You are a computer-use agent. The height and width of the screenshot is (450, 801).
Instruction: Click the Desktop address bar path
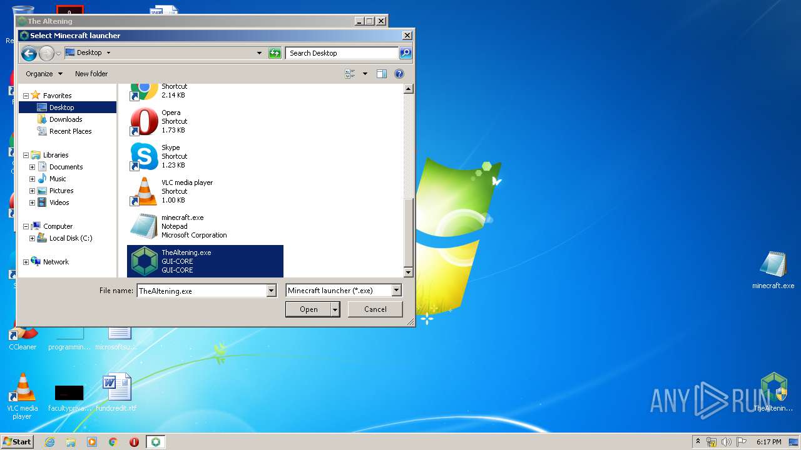coord(89,52)
